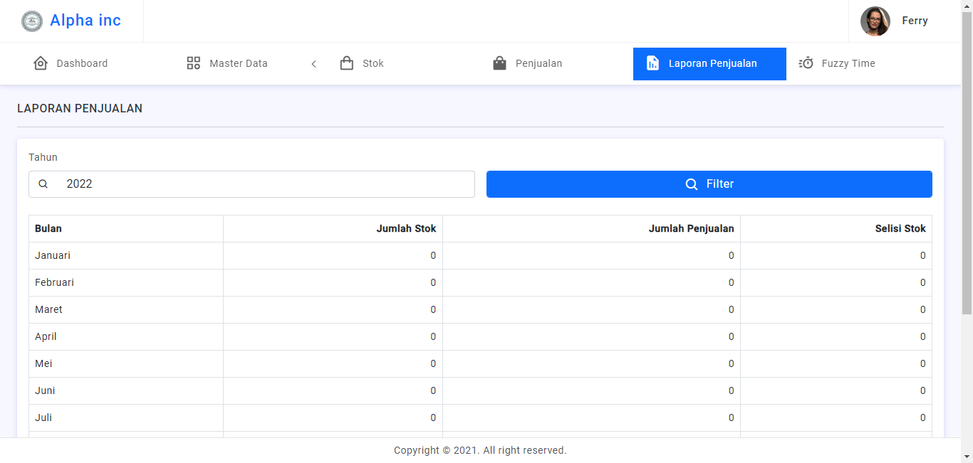Click the search icon in Tahun field
The width and height of the screenshot is (973, 463).
tap(43, 184)
